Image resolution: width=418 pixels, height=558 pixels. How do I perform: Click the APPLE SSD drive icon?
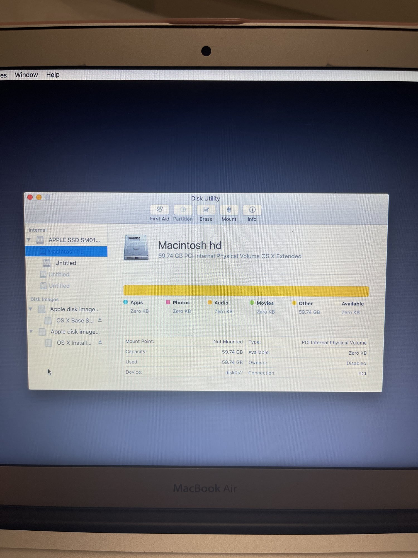[x=40, y=240]
